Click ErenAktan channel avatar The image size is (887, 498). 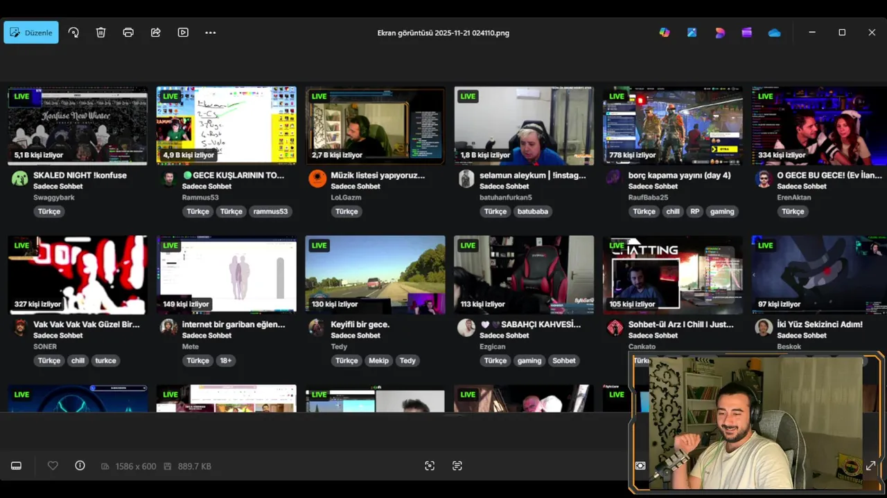764,178
